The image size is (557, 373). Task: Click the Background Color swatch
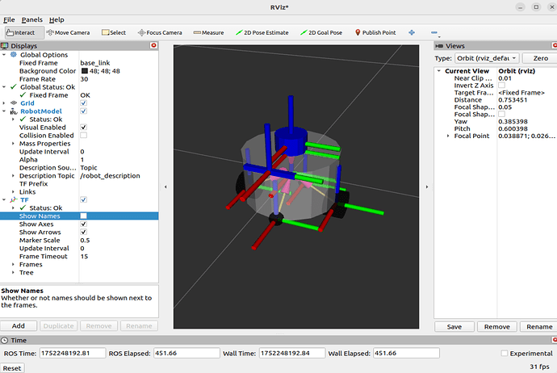85,71
